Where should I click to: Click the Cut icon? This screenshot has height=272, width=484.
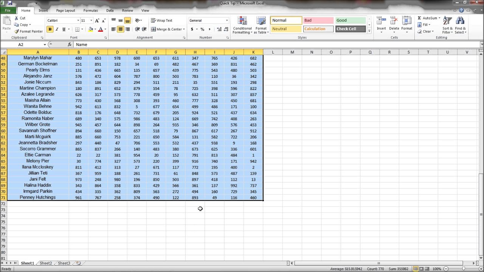tap(17, 18)
